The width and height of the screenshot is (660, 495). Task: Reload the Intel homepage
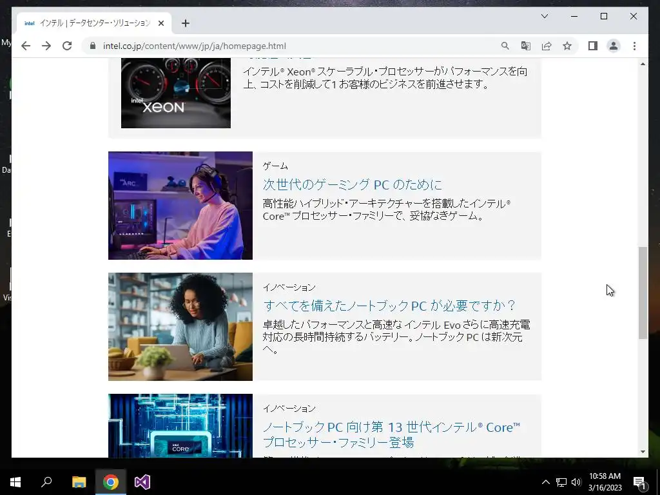[67, 46]
